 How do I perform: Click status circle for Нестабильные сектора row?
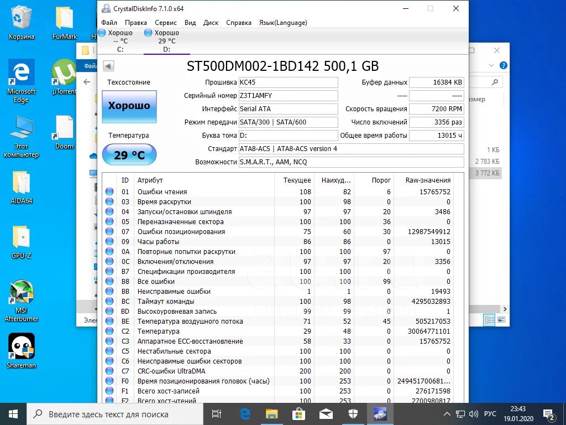pos(109,351)
